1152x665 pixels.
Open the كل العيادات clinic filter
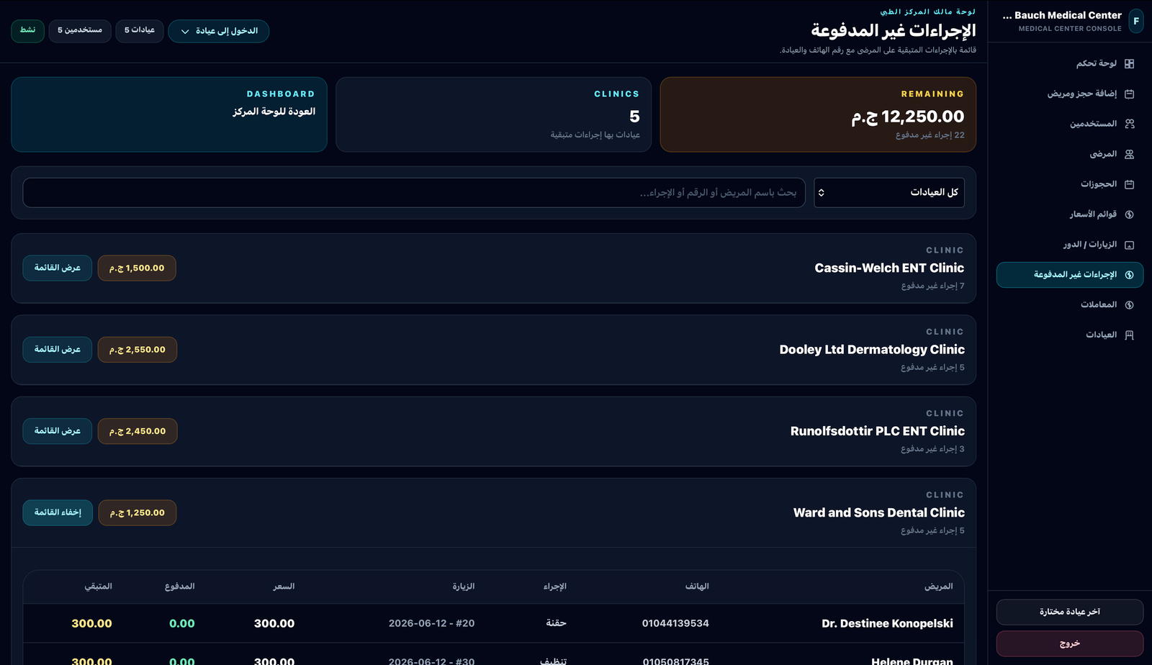coord(889,193)
